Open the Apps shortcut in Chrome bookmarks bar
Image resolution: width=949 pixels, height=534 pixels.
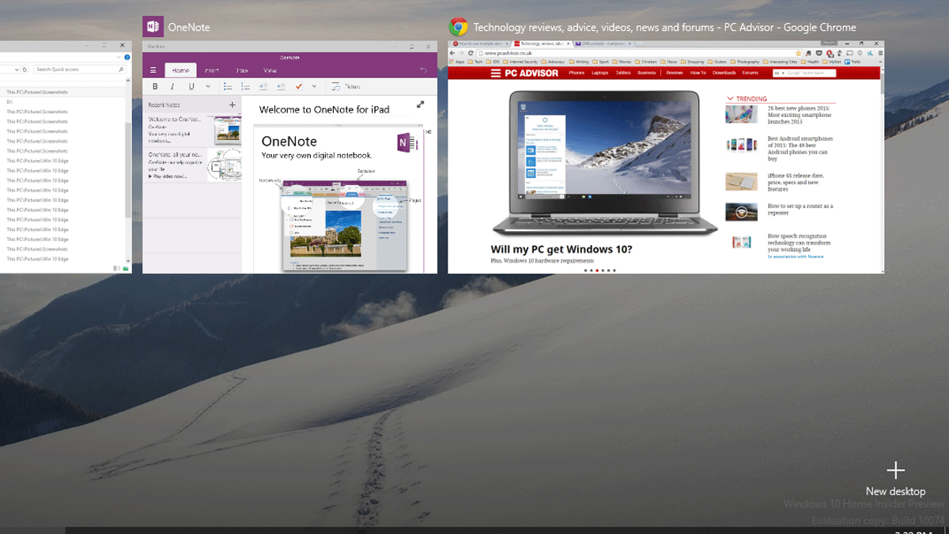tap(456, 61)
